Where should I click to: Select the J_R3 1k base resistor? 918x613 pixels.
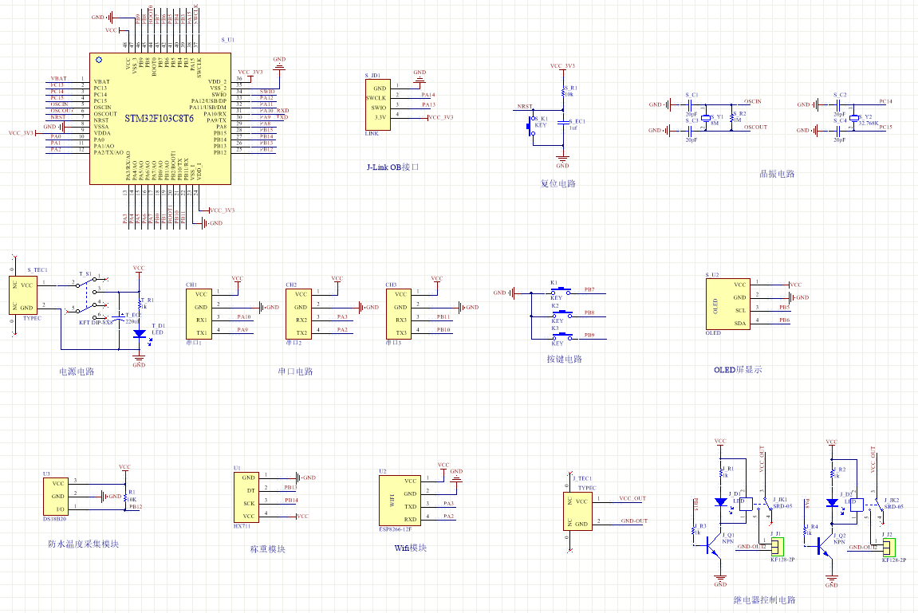pyautogui.click(x=693, y=531)
